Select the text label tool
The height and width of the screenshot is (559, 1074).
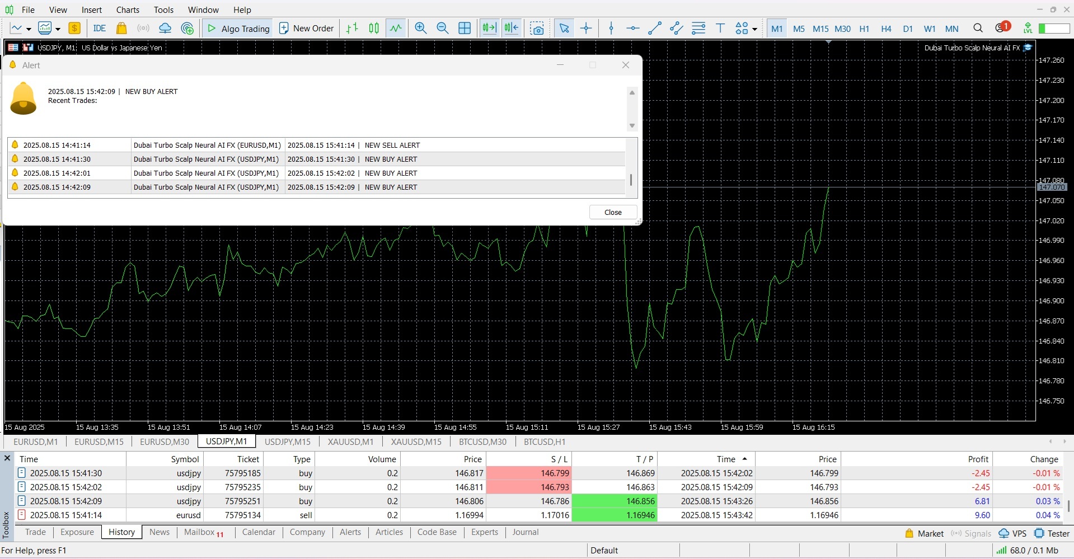[720, 29]
